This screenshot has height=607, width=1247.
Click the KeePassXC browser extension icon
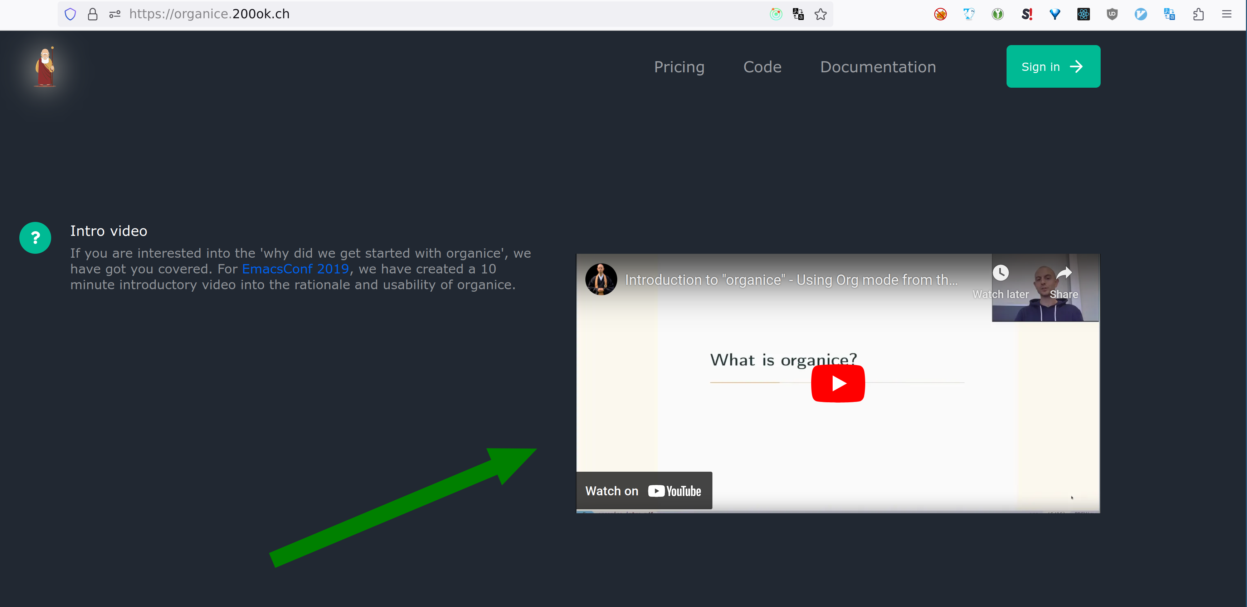click(x=998, y=14)
